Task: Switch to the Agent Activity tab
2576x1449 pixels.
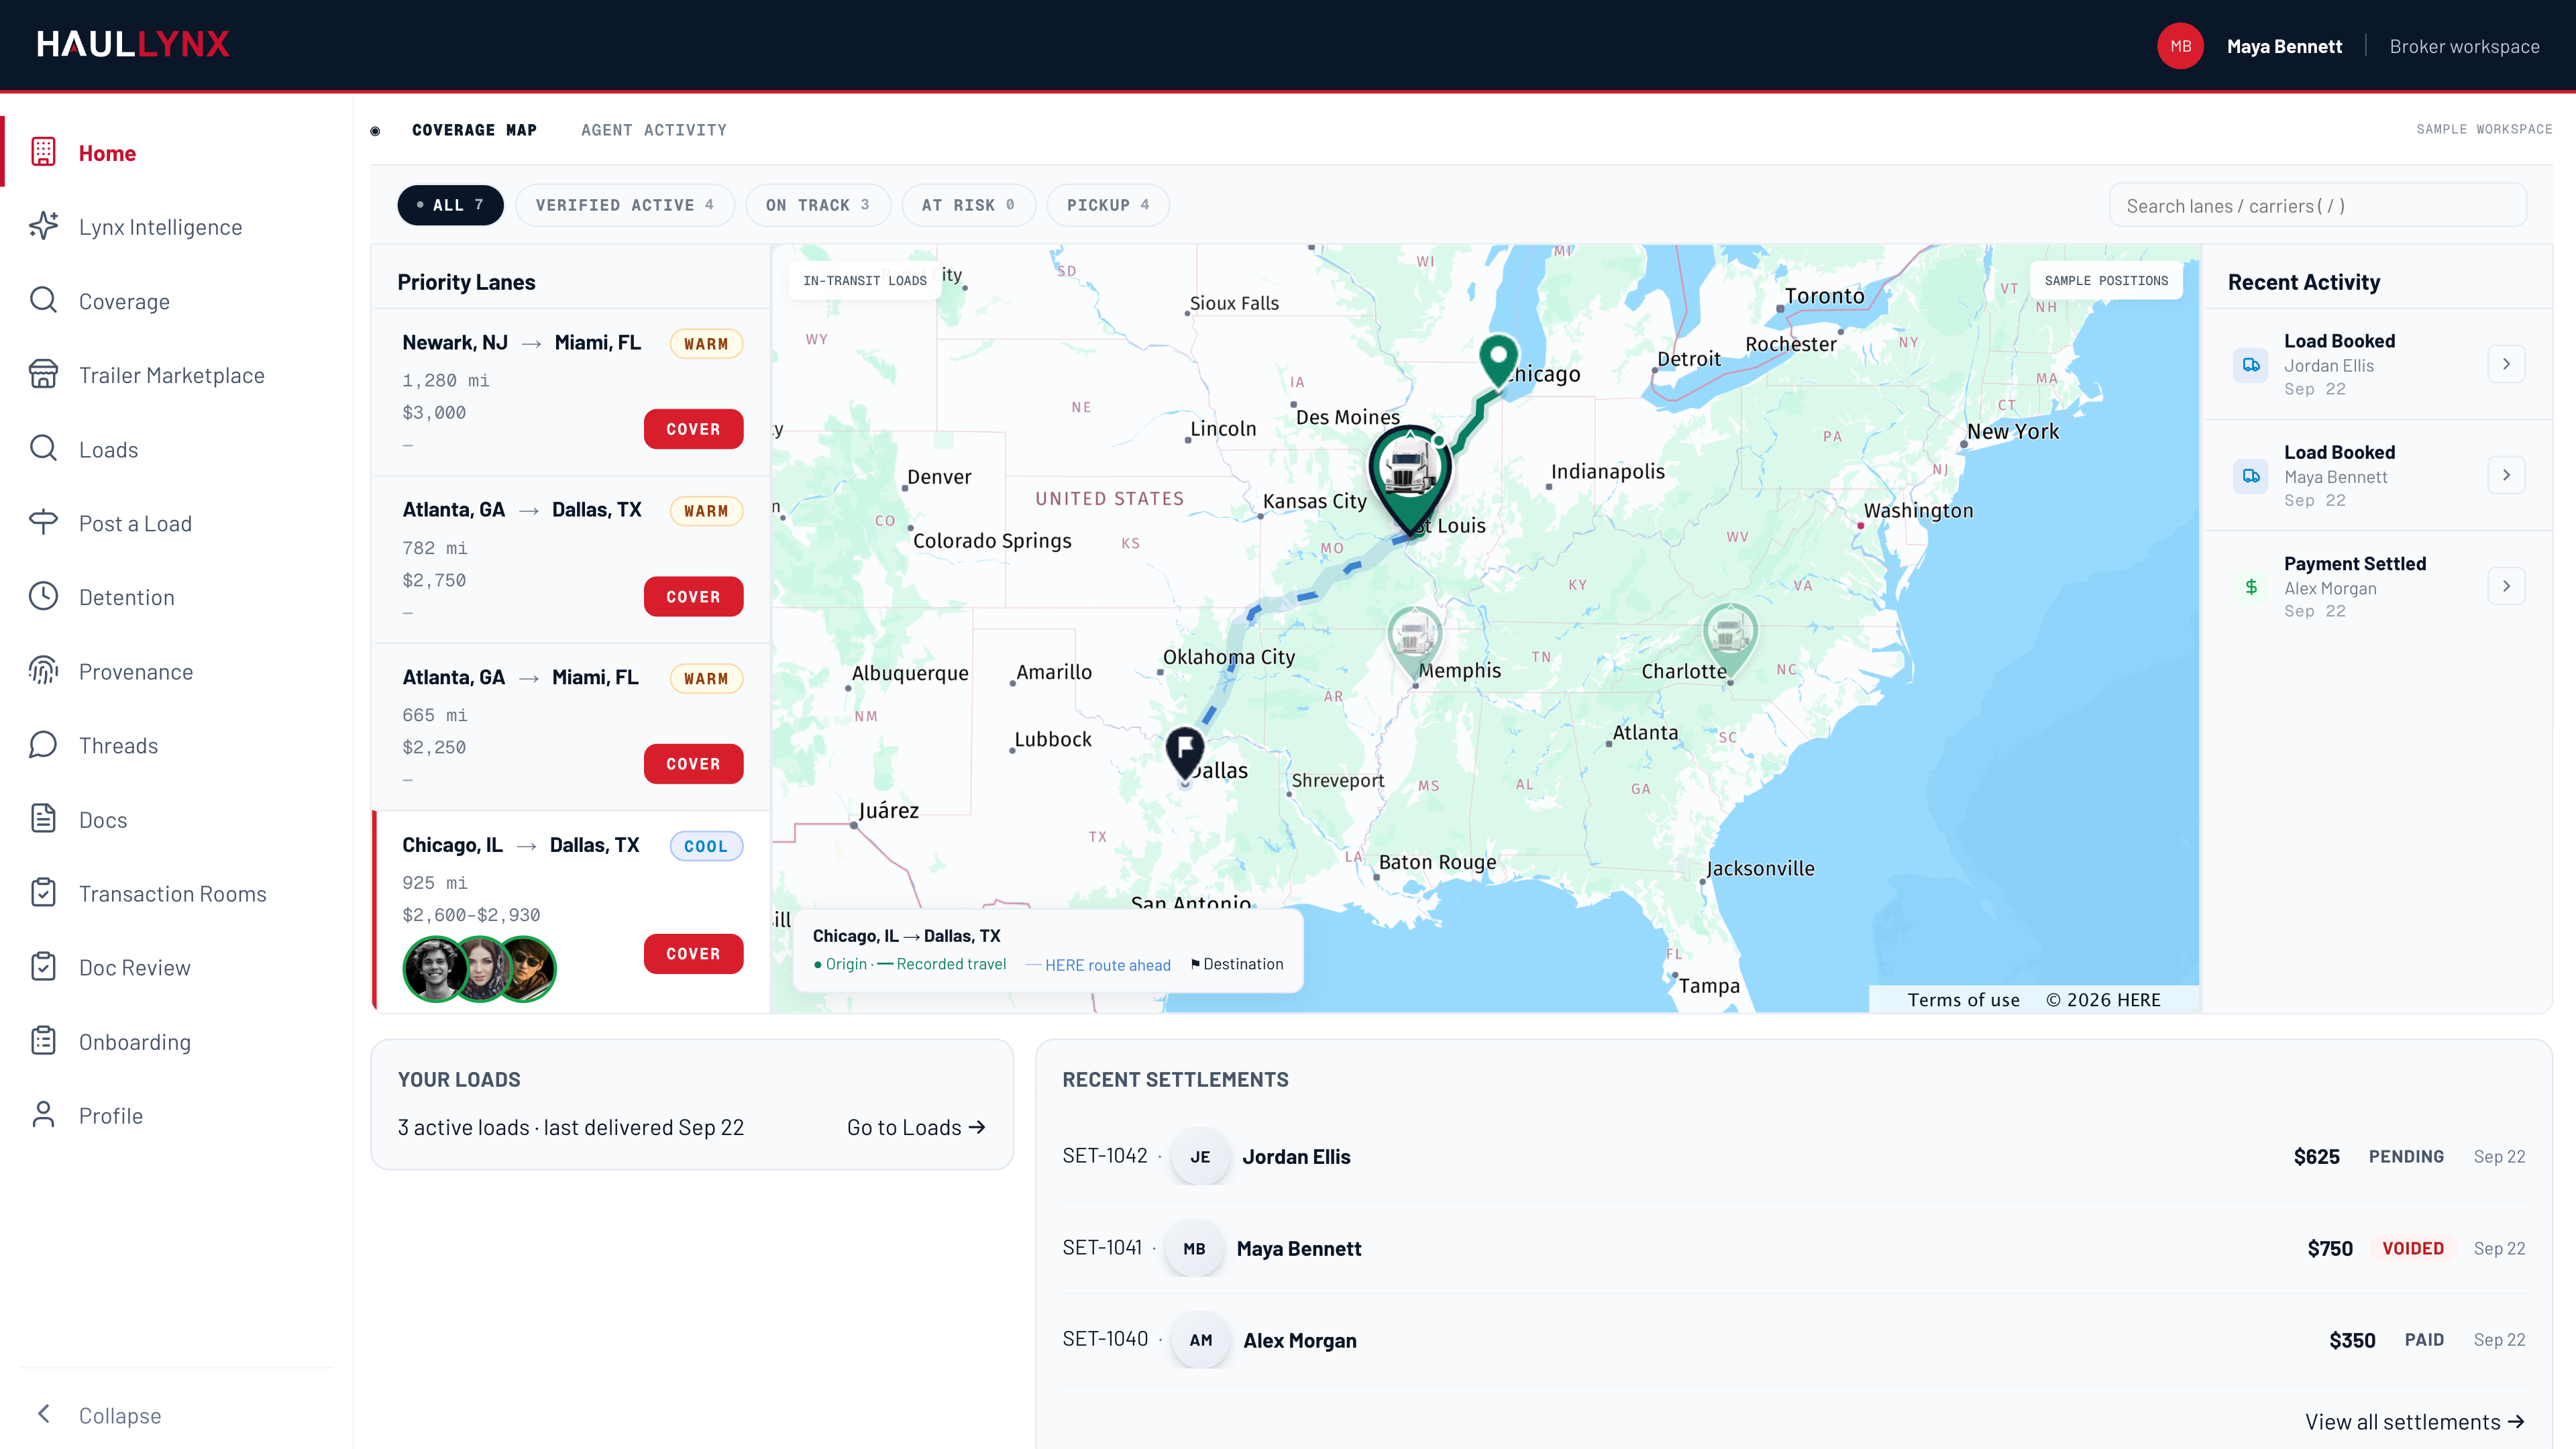Action: [654, 130]
